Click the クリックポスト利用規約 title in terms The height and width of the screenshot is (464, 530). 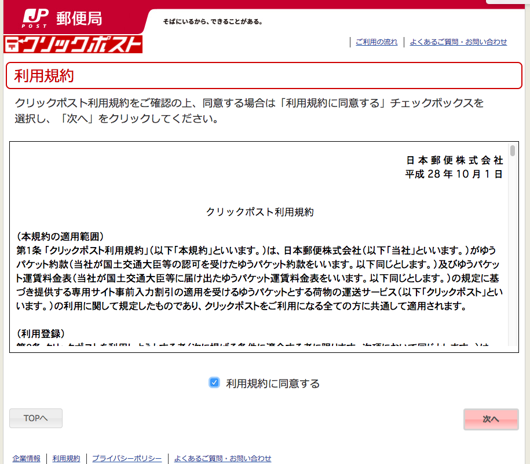click(x=260, y=212)
